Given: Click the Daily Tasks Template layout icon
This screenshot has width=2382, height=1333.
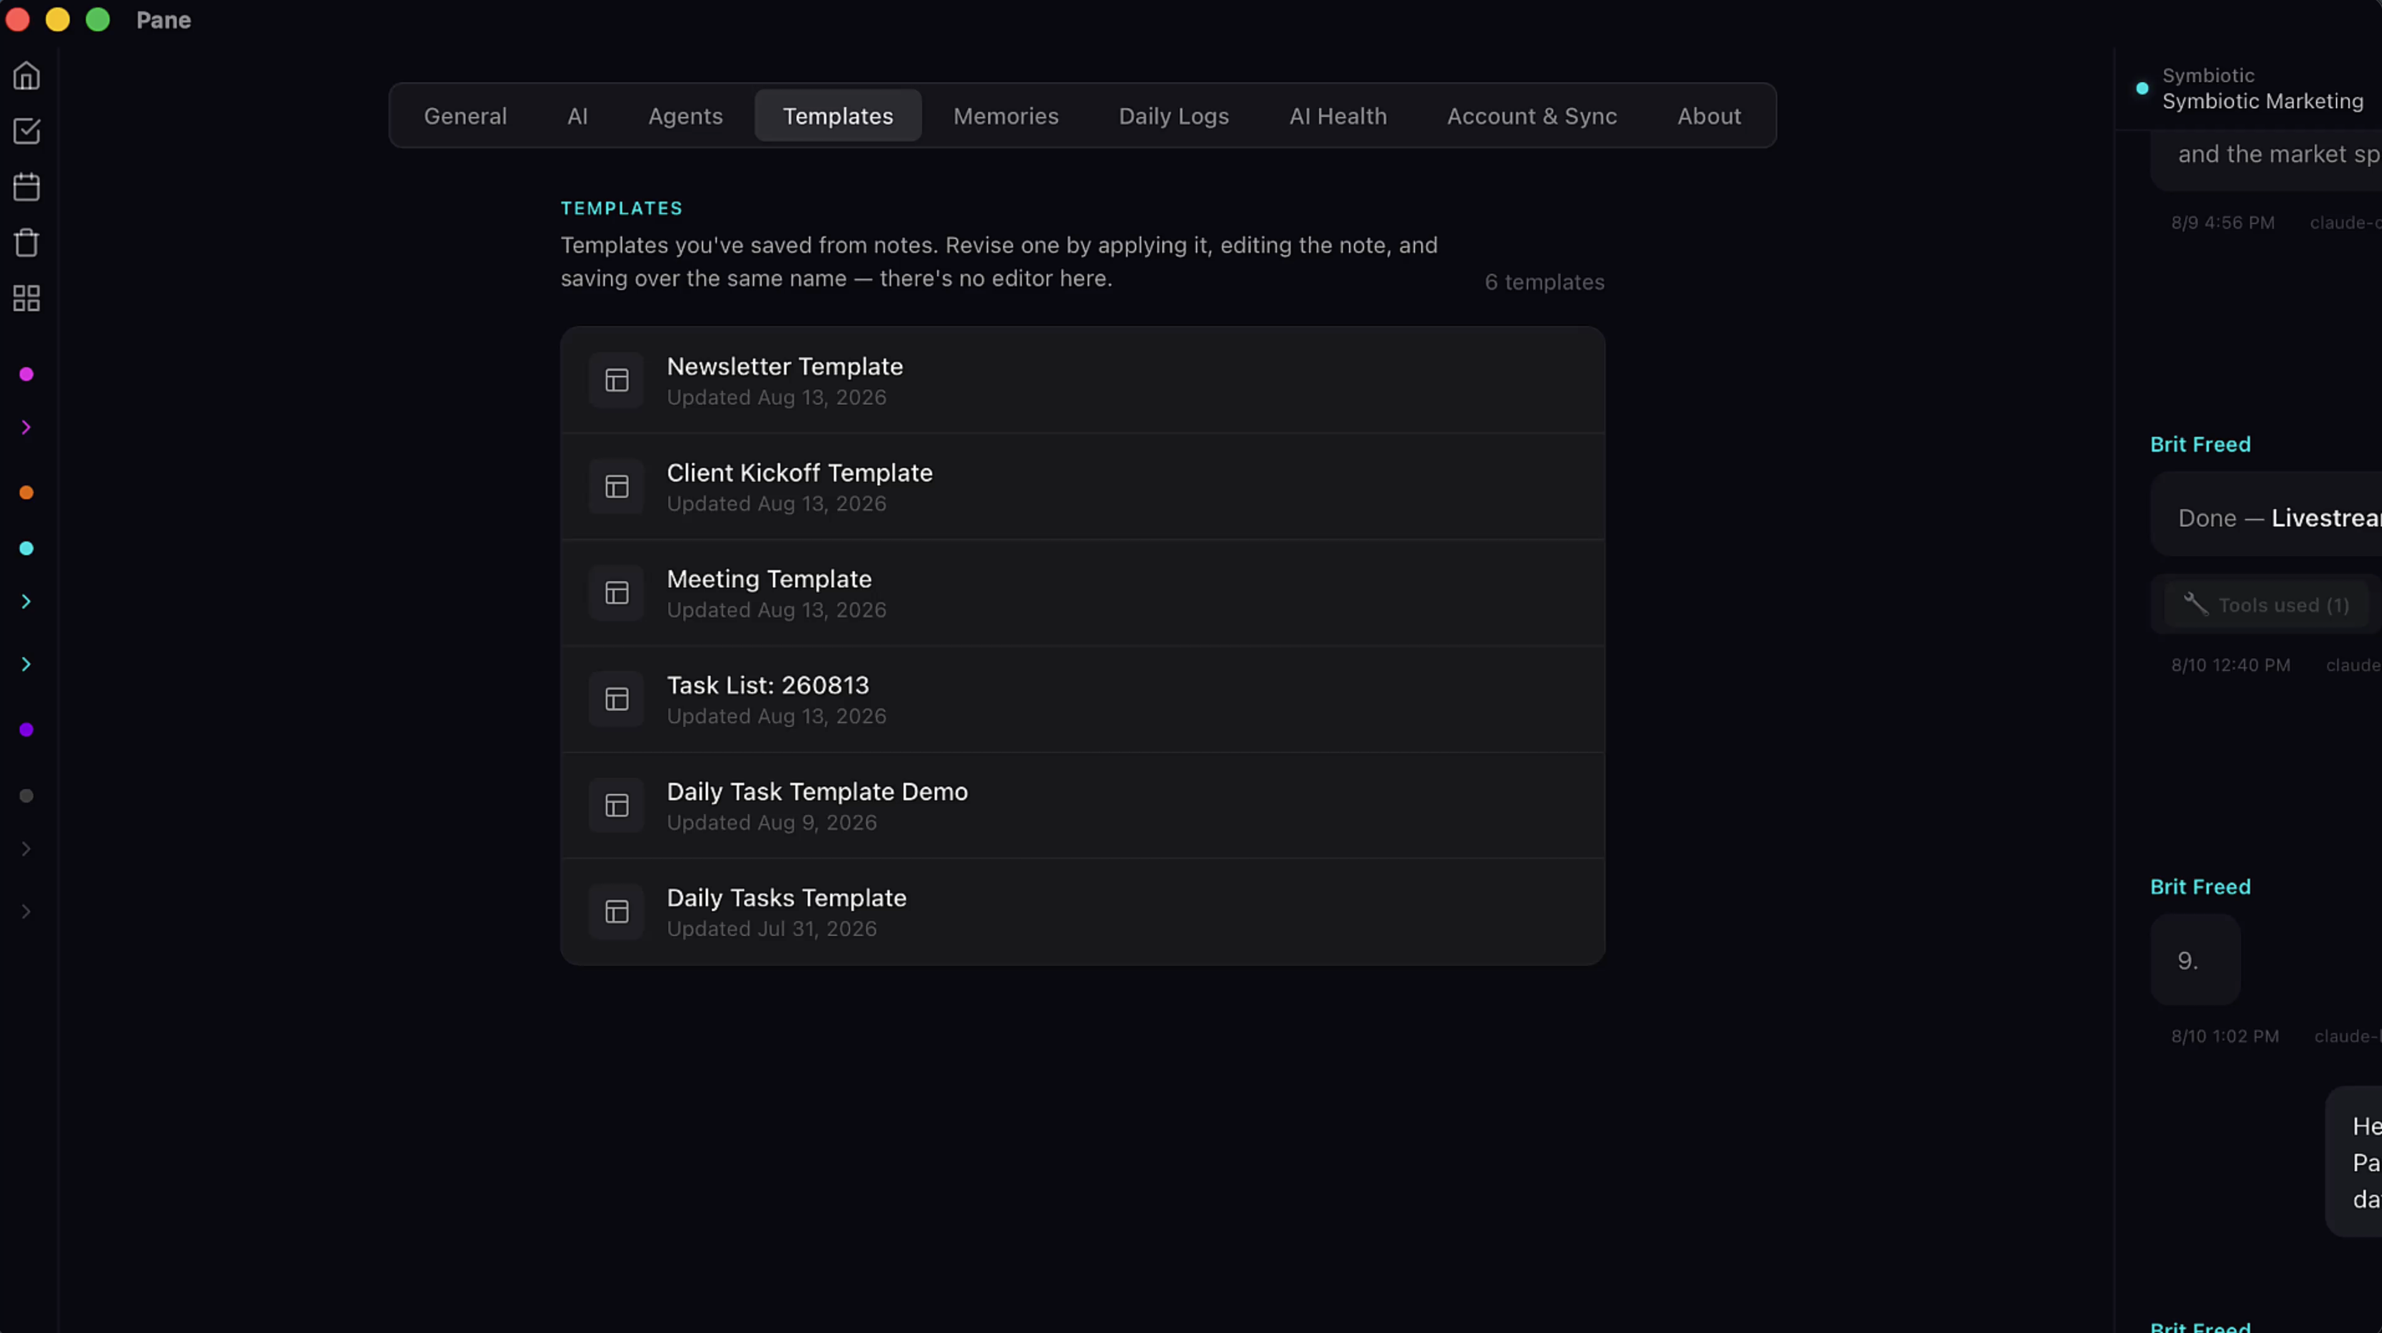Looking at the screenshot, I should pyautogui.click(x=617, y=912).
